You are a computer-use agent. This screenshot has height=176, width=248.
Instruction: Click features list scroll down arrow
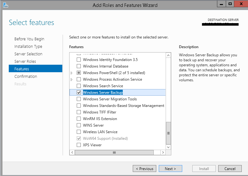[168, 147]
